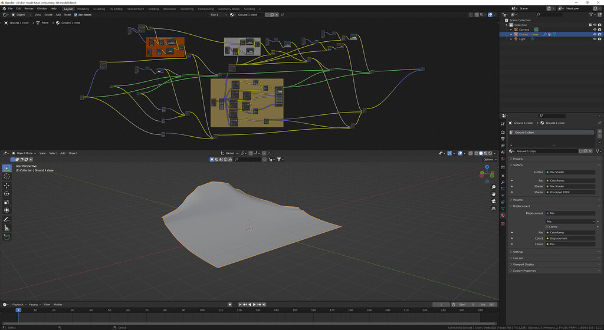Select the Add Cube tool
The width and height of the screenshot is (604, 330).
tap(6, 237)
